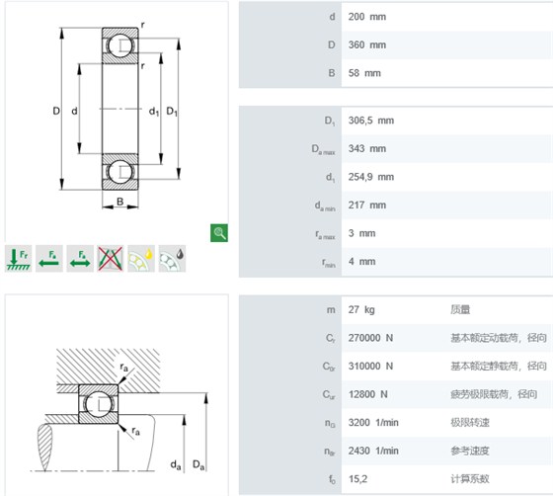Screen dimensions: 553x496
Task: Select the da min value 217 mm
Action: coord(367,205)
